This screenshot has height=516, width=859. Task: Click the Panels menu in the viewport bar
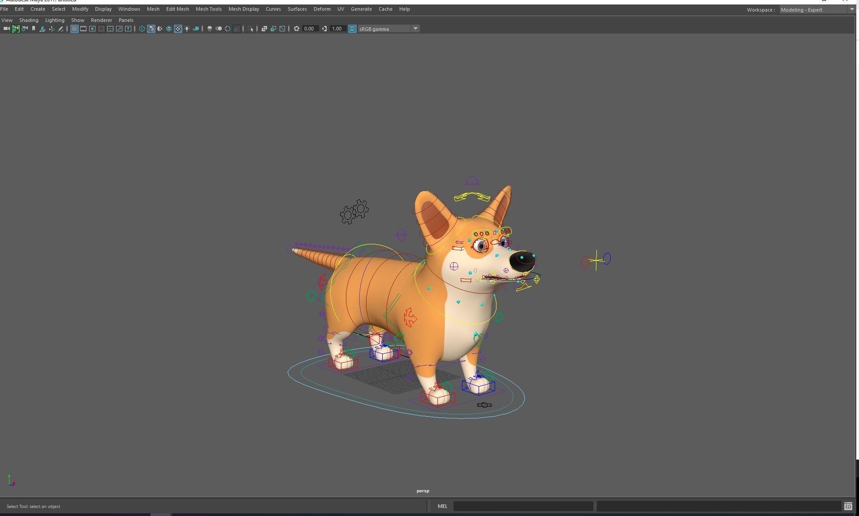click(x=126, y=20)
